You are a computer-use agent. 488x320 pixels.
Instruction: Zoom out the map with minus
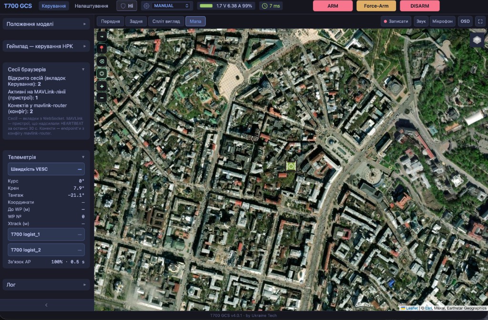coord(102,98)
